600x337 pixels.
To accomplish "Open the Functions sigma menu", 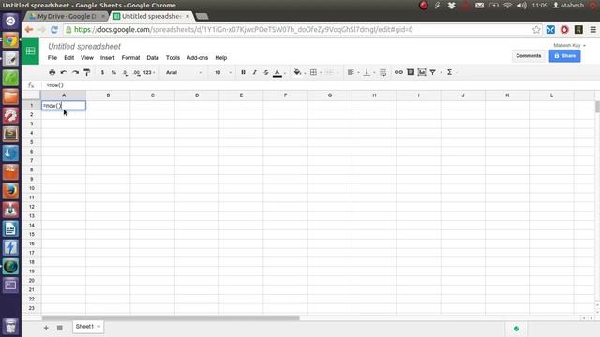I will tap(450, 72).
